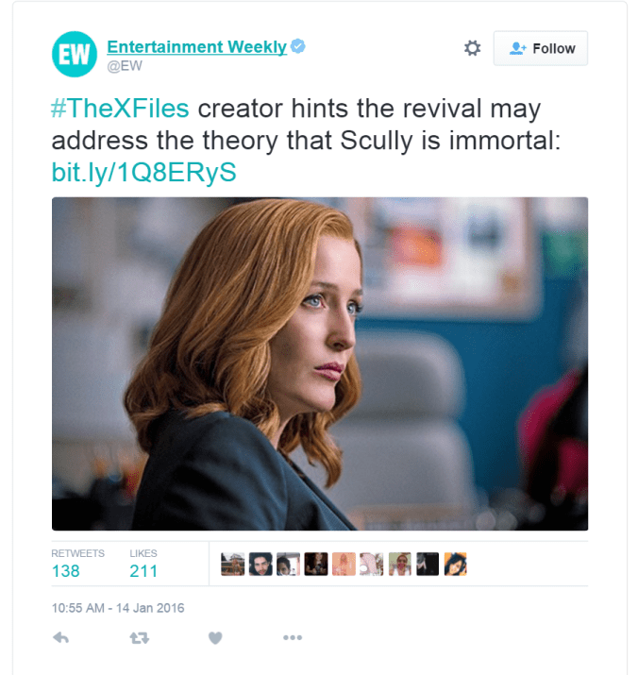Open the @EW handle

click(125, 66)
